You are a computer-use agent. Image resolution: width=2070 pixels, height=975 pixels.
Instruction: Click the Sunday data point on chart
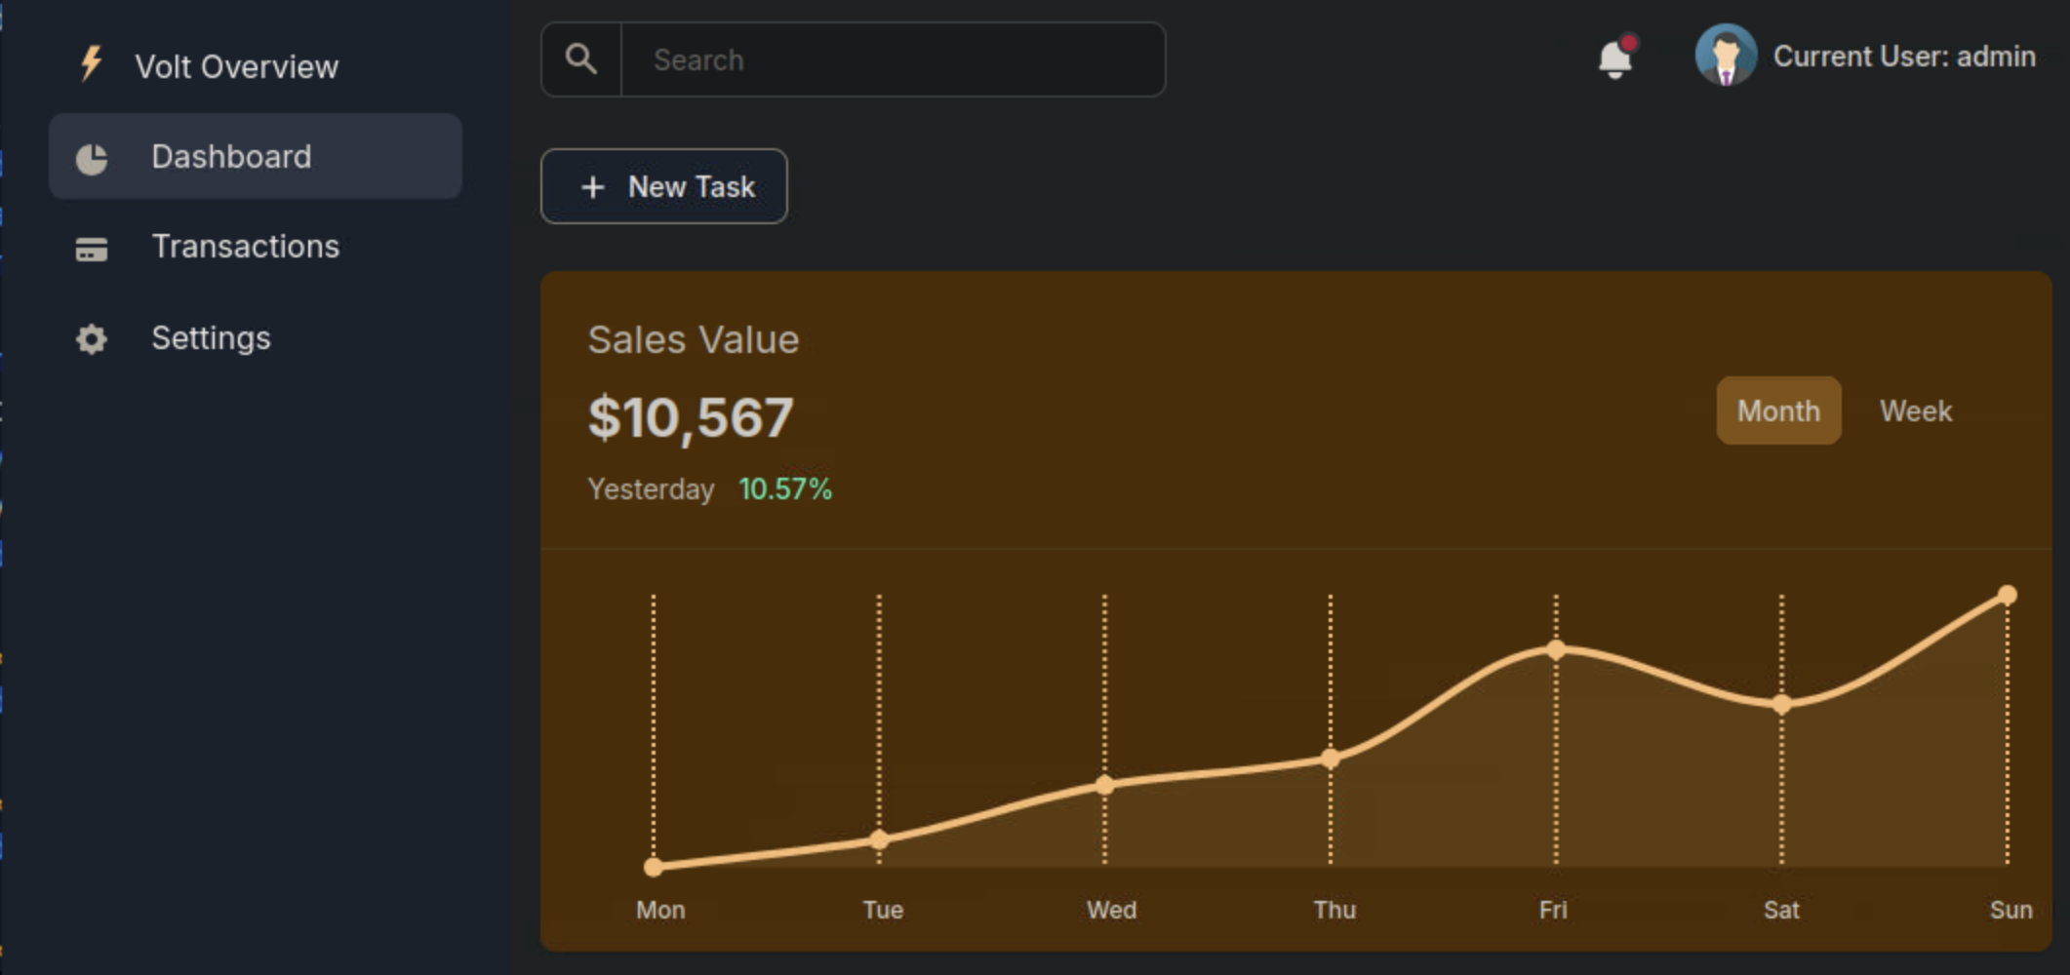pos(2007,595)
